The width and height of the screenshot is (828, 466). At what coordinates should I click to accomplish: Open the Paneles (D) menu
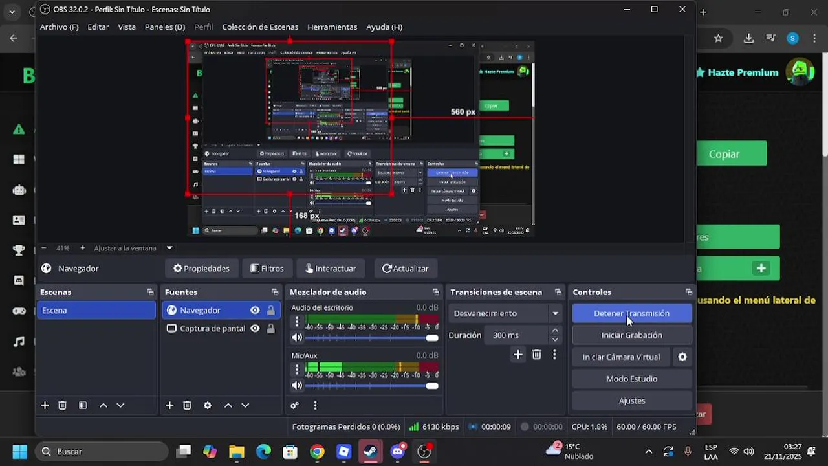165,27
